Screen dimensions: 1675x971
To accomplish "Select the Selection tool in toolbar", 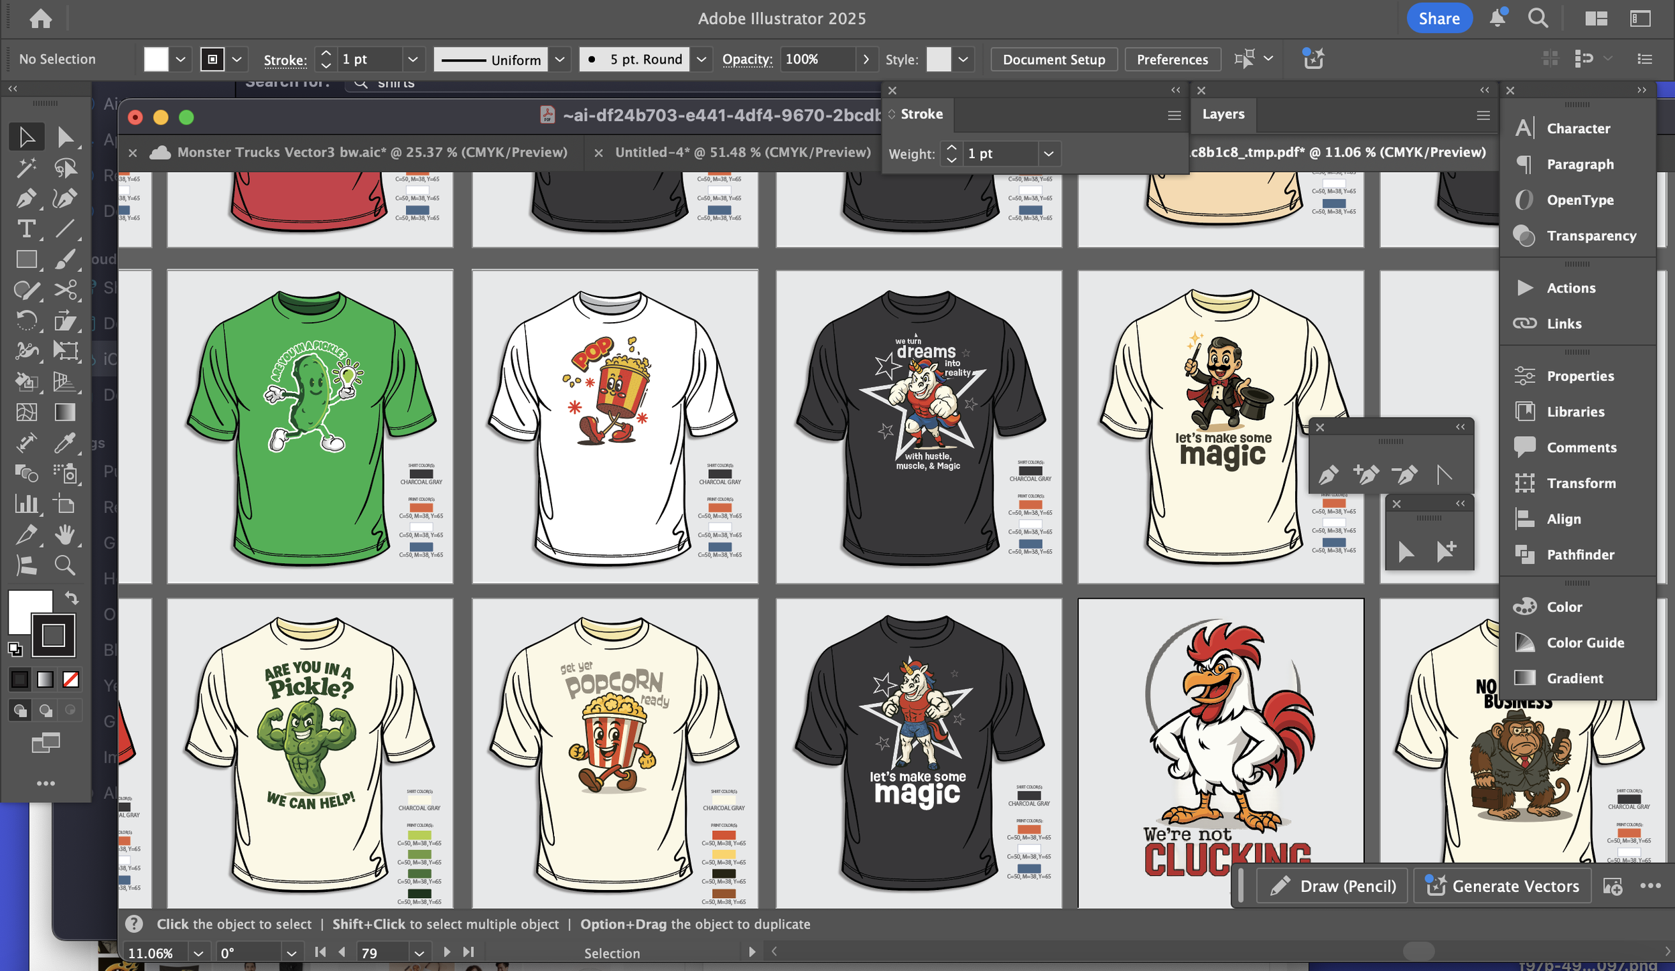I will click(27, 137).
